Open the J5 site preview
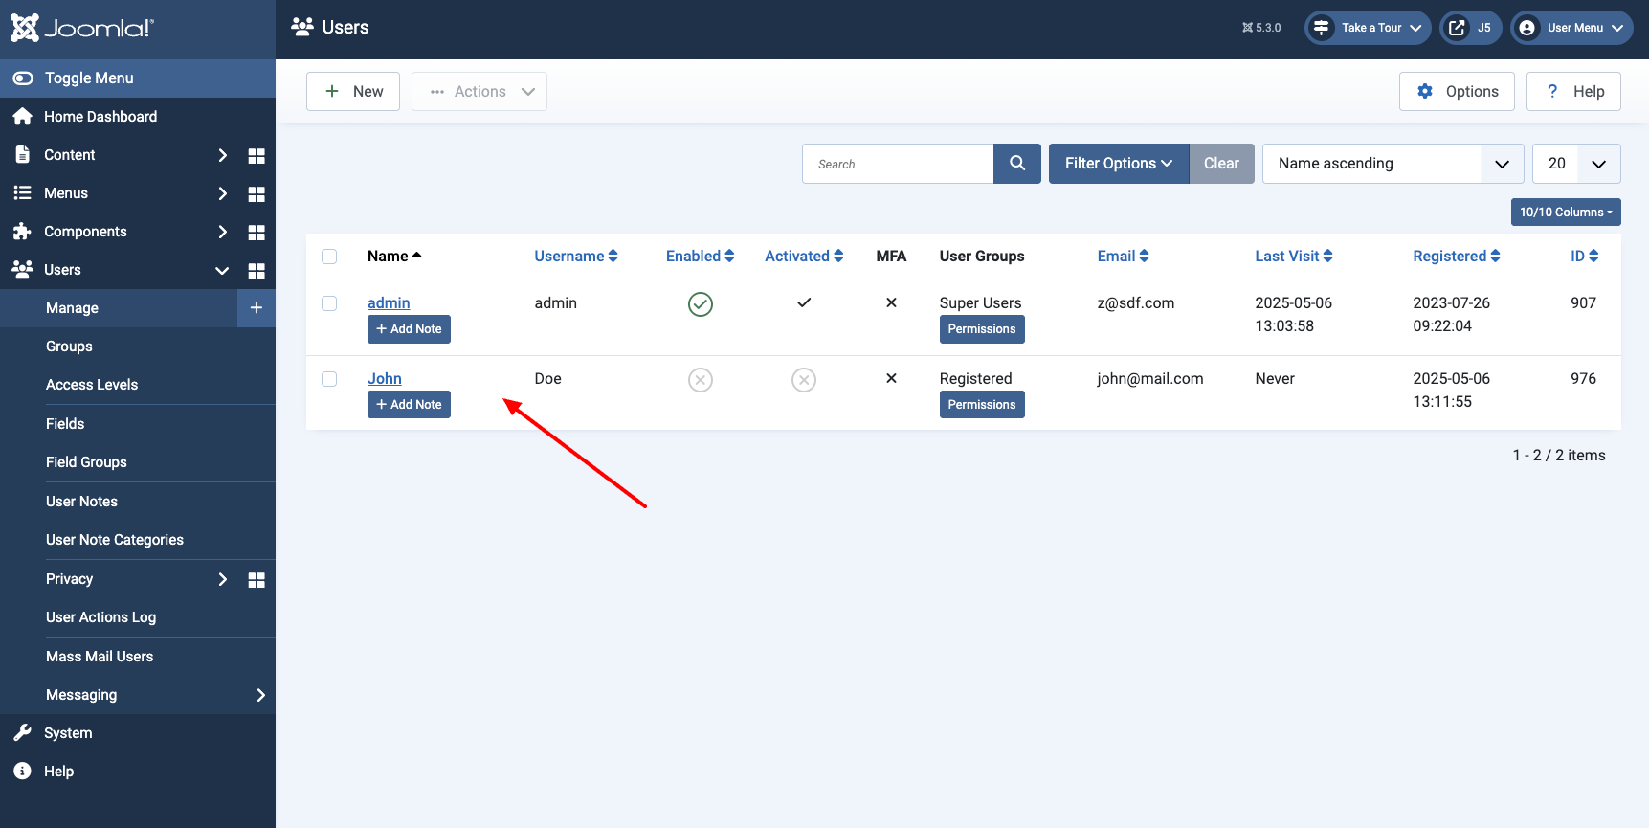Image resolution: width=1649 pixels, height=828 pixels. [1471, 28]
